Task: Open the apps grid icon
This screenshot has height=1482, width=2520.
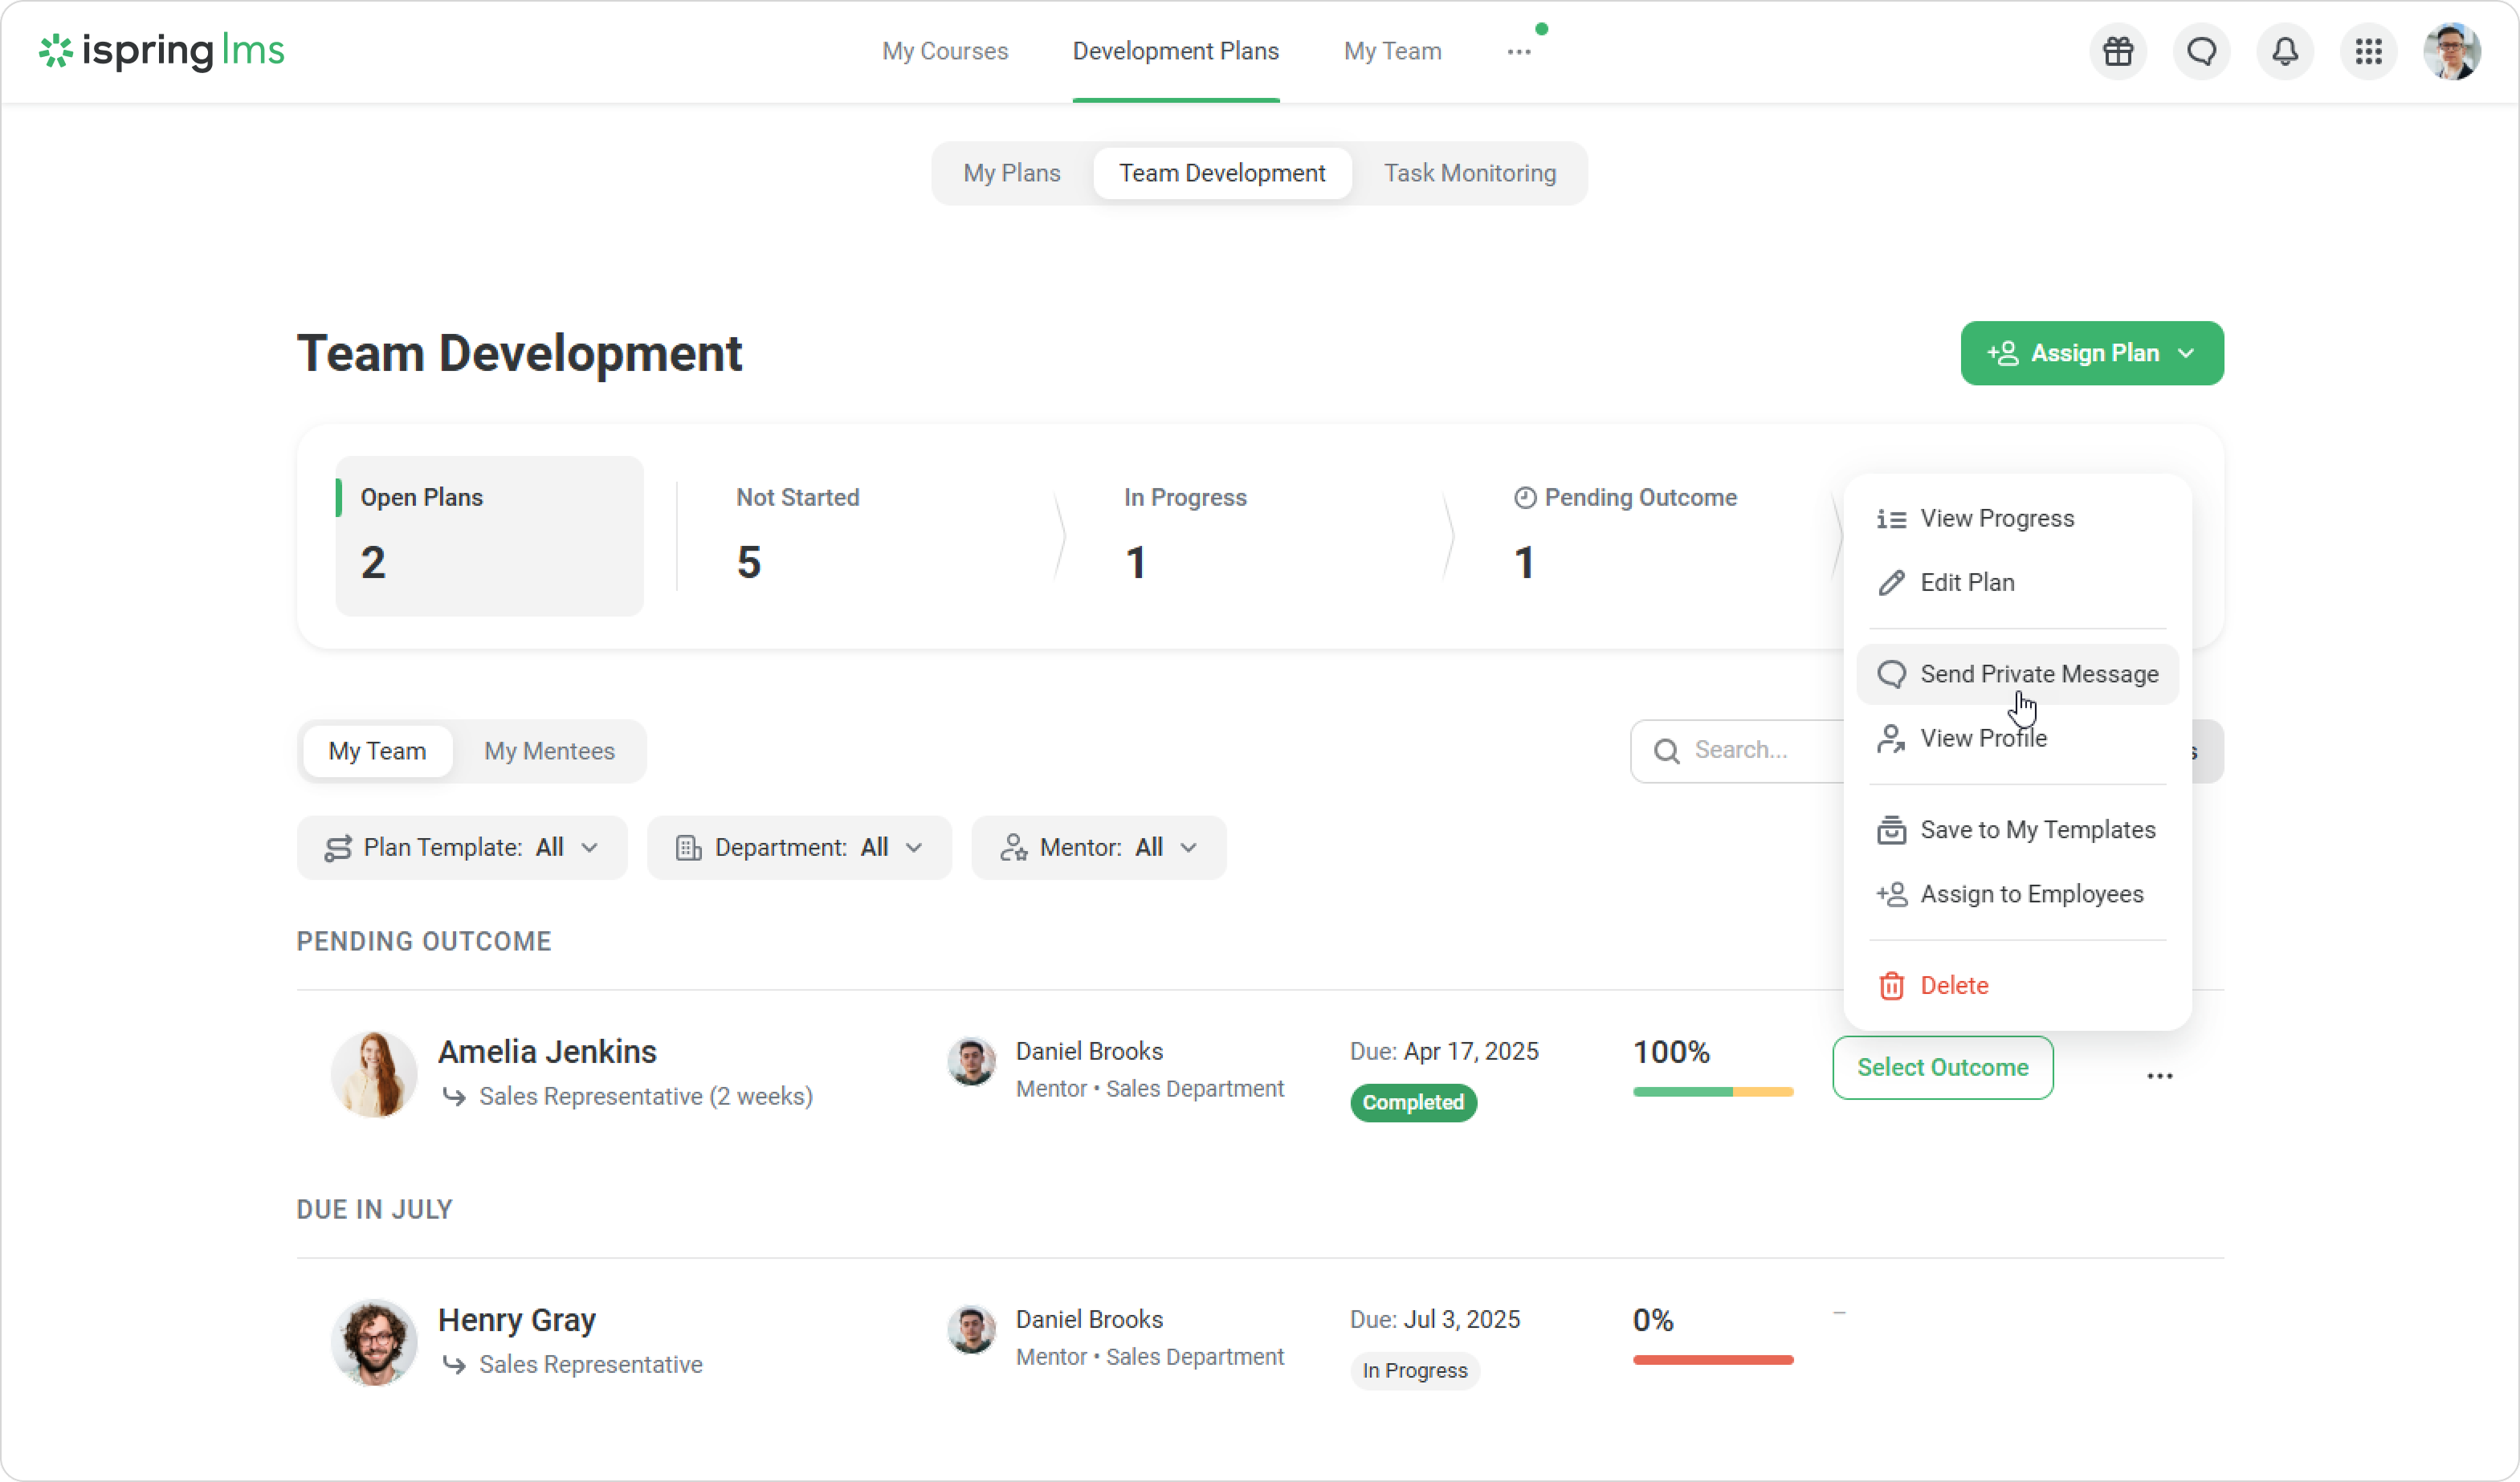Action: coord(2368,51)
